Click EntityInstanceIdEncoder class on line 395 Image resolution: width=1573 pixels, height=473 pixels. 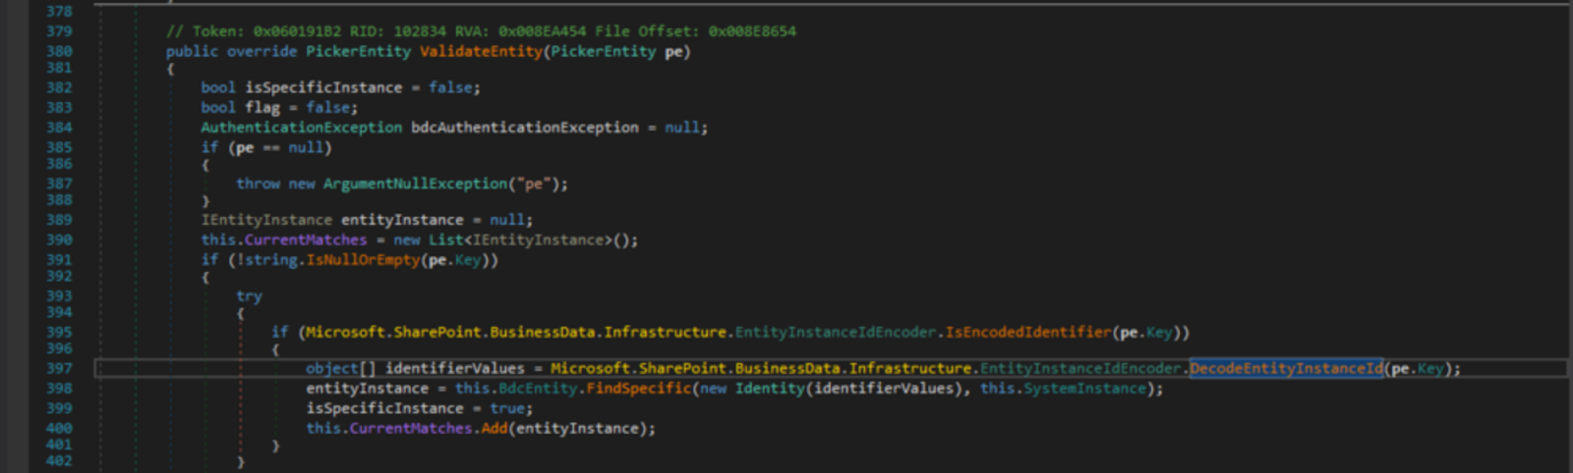click(836, 333)
